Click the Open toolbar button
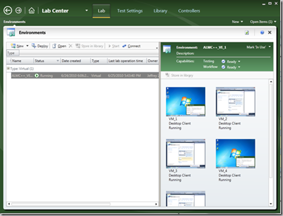This screenshot has width=283, height=216. coord(59,46)
